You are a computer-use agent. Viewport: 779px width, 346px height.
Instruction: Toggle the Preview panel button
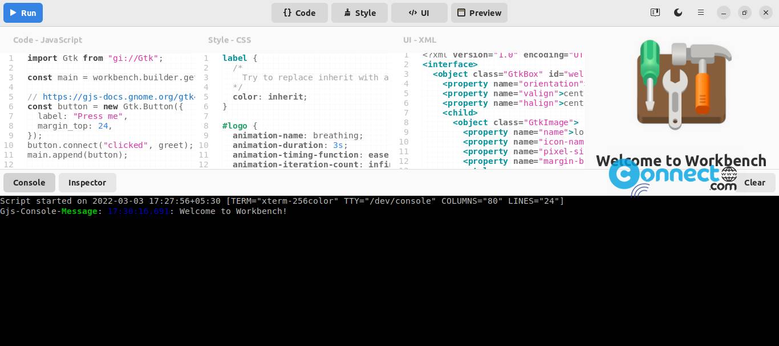(x=479, y=13)
